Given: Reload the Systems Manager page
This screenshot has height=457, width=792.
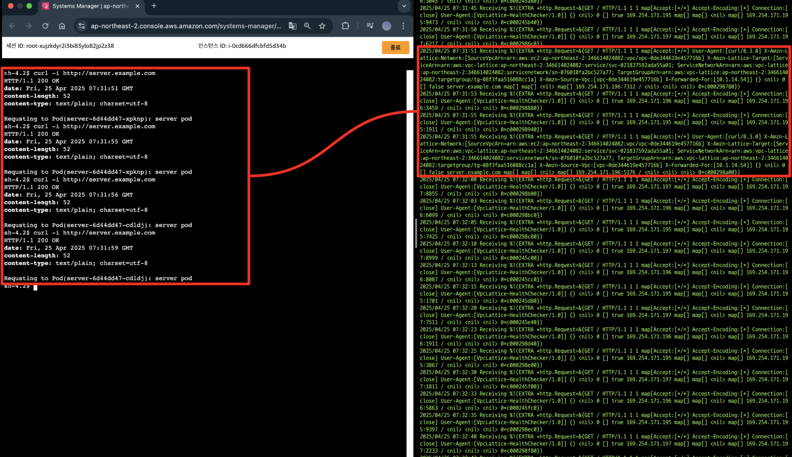Looking at the screenshot, I should click(x=45, y=26).
